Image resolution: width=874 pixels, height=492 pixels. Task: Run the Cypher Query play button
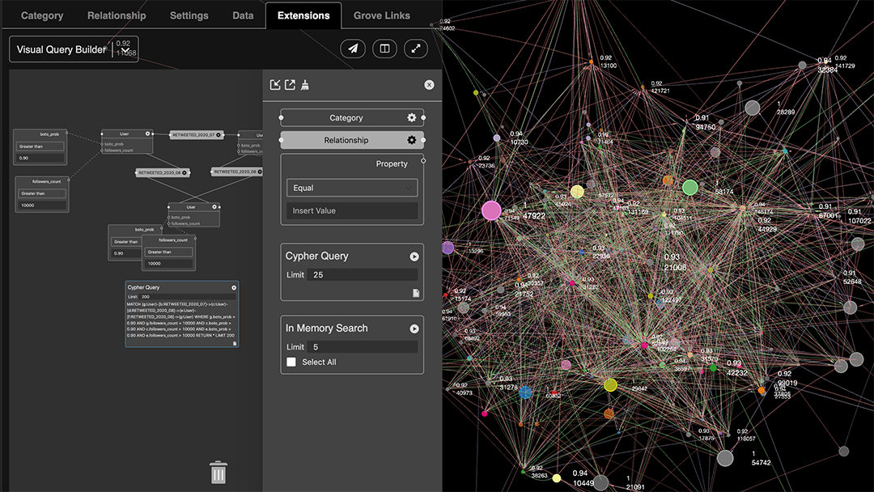point(414,257)
